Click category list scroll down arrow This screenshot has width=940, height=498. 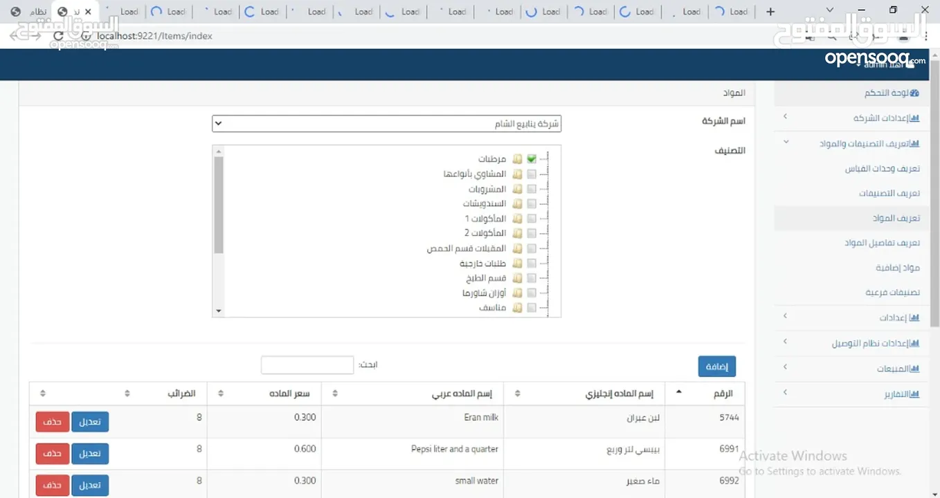219,311
